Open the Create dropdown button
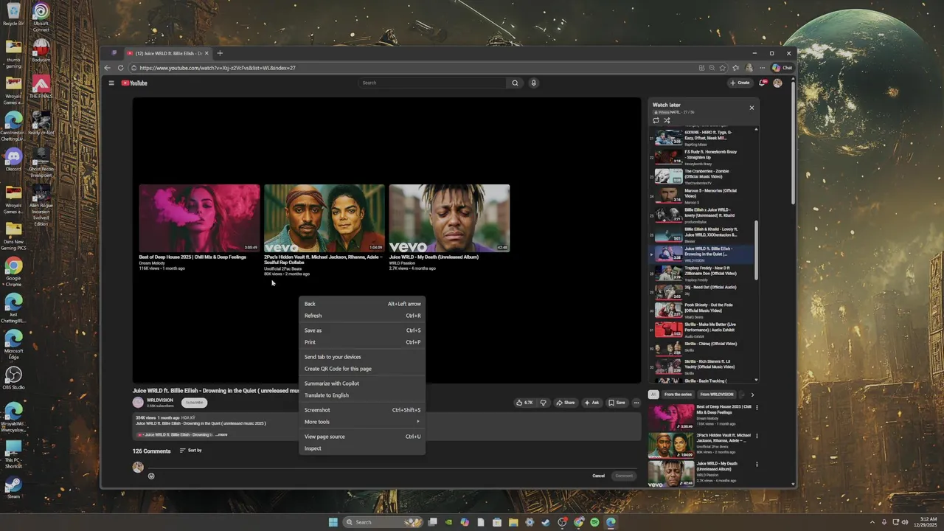Image resolution: width=944 pixels, height=531 pixels. (740, 83)
